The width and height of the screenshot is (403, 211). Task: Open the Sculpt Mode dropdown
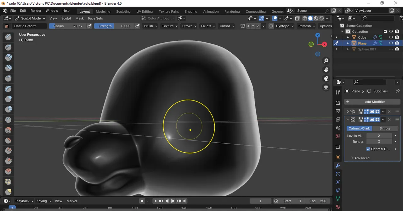click(x=30, y=18)
